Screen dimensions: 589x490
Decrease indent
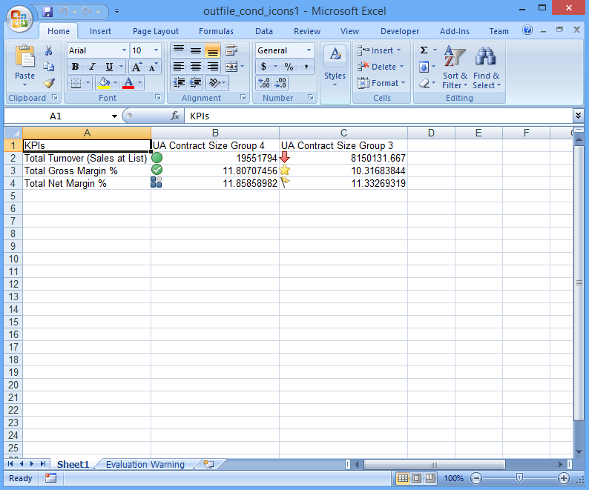(179, 83)
